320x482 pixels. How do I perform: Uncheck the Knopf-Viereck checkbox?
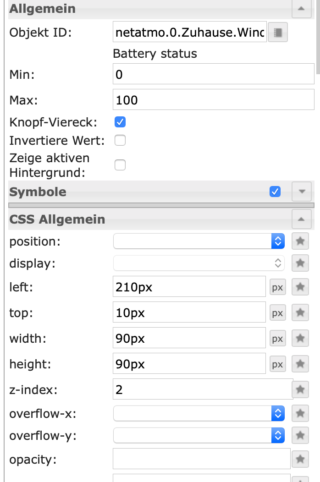120,122
